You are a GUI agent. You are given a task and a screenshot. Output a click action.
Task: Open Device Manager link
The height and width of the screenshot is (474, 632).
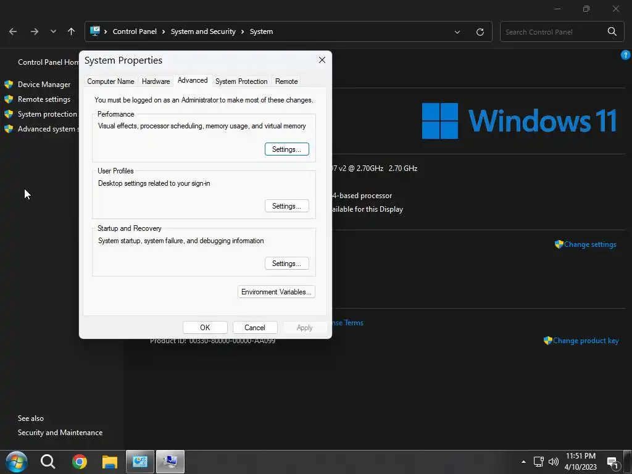(44, 84)
